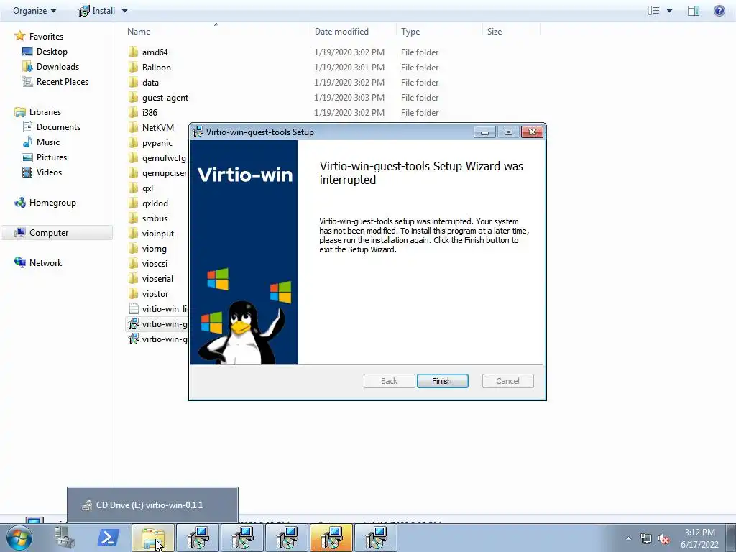736x552 pixels.
Task: Click the Windows Start button
Action: click(19, 538)
